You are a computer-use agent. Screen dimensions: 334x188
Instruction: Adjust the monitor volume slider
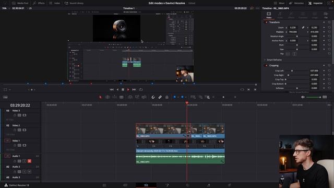(313, 97)
